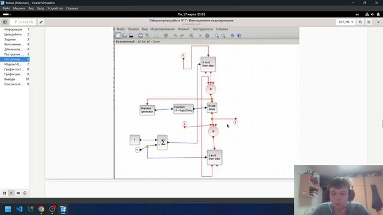Select the running VirtualBox VM taskbar icon
The width and height of the screenshot is (383, 215).
(x=63, y=209)
